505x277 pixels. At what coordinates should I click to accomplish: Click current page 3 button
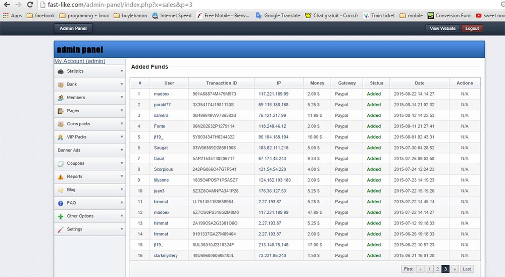(x=445, y=269)
